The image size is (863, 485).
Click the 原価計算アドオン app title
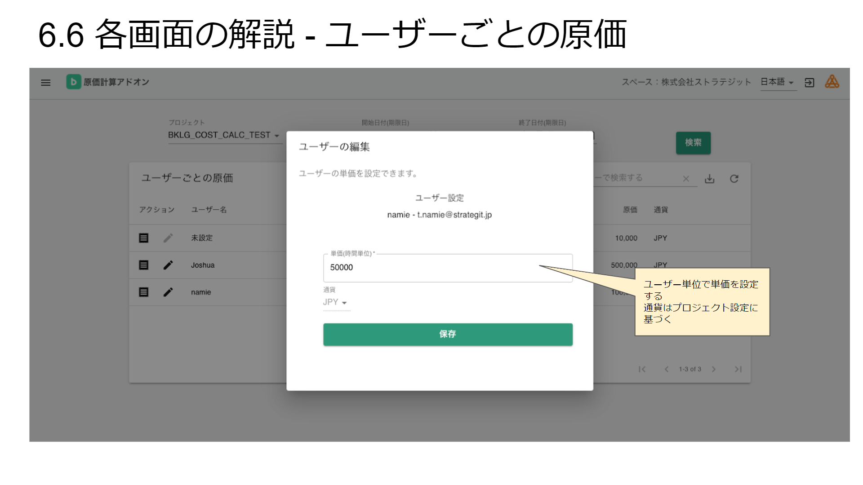click(116, 82)
